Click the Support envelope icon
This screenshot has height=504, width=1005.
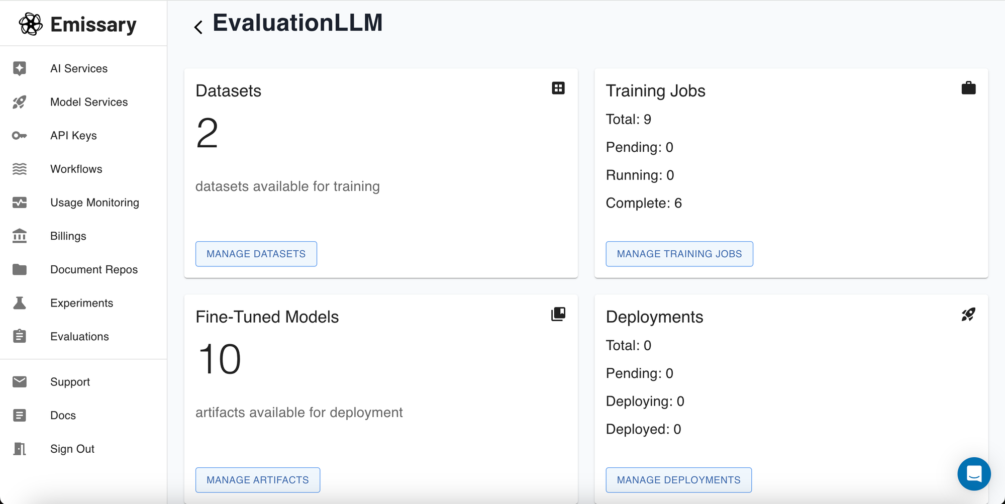[20, 382]
